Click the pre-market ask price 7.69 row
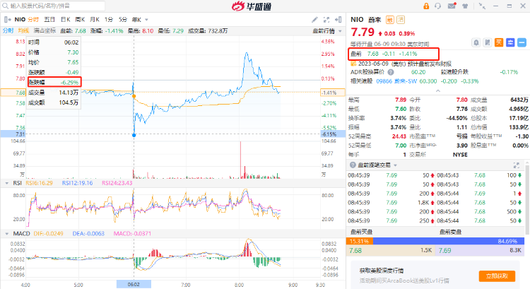Screen dimensions: 530x289 (480, 250)
